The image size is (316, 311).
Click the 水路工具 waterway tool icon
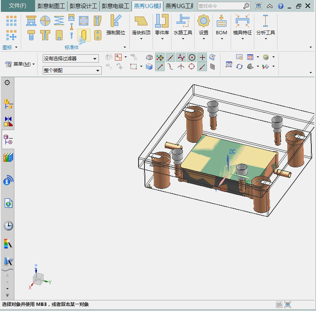183,21
